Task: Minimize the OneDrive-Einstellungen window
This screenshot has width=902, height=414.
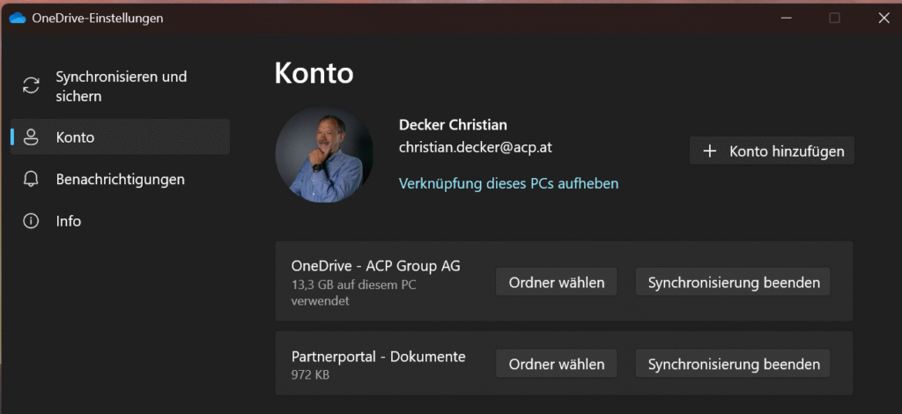Action: 785,18
